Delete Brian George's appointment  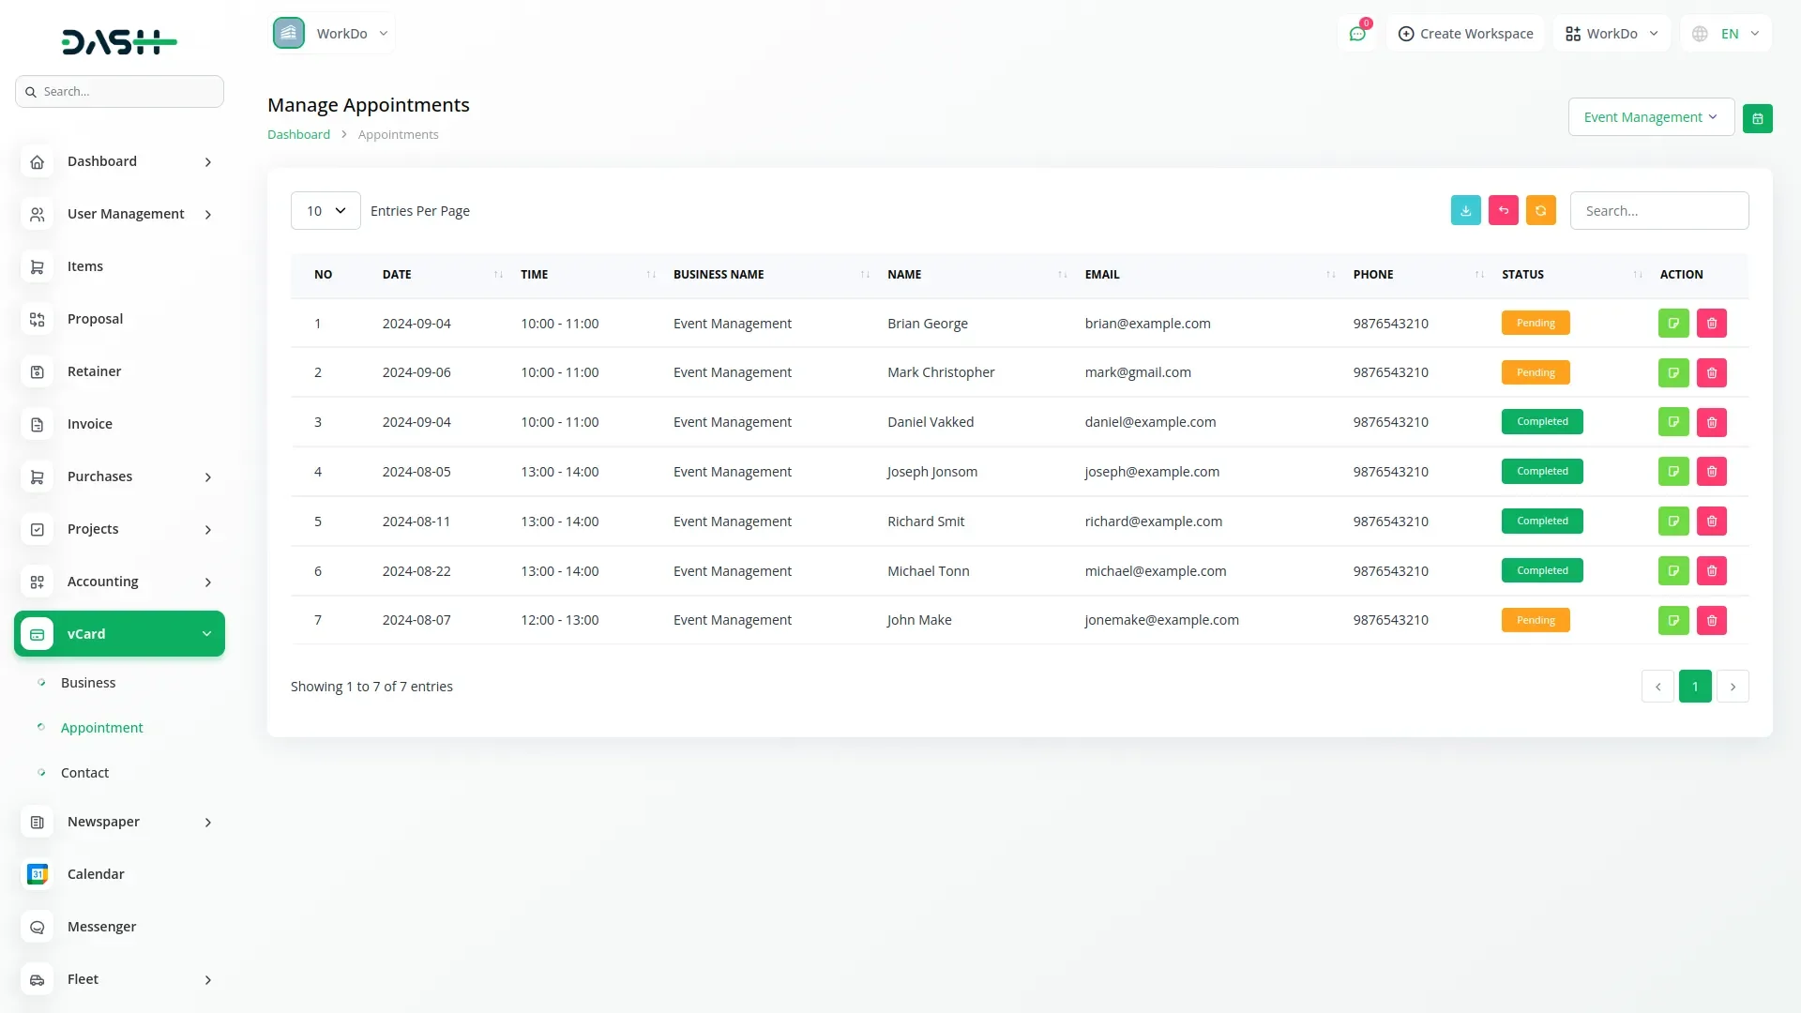pyautogui.click(x=1711, y=324)
